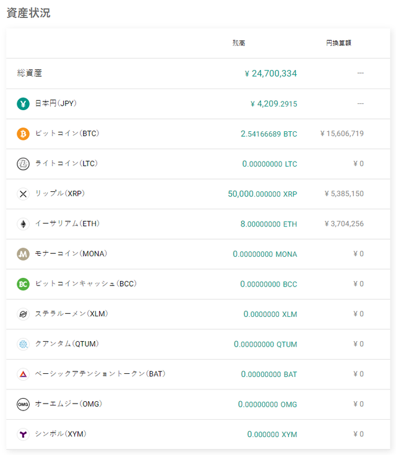Click the Basic Attention Token (BAT) triangle icon

(x=24, y=374)
